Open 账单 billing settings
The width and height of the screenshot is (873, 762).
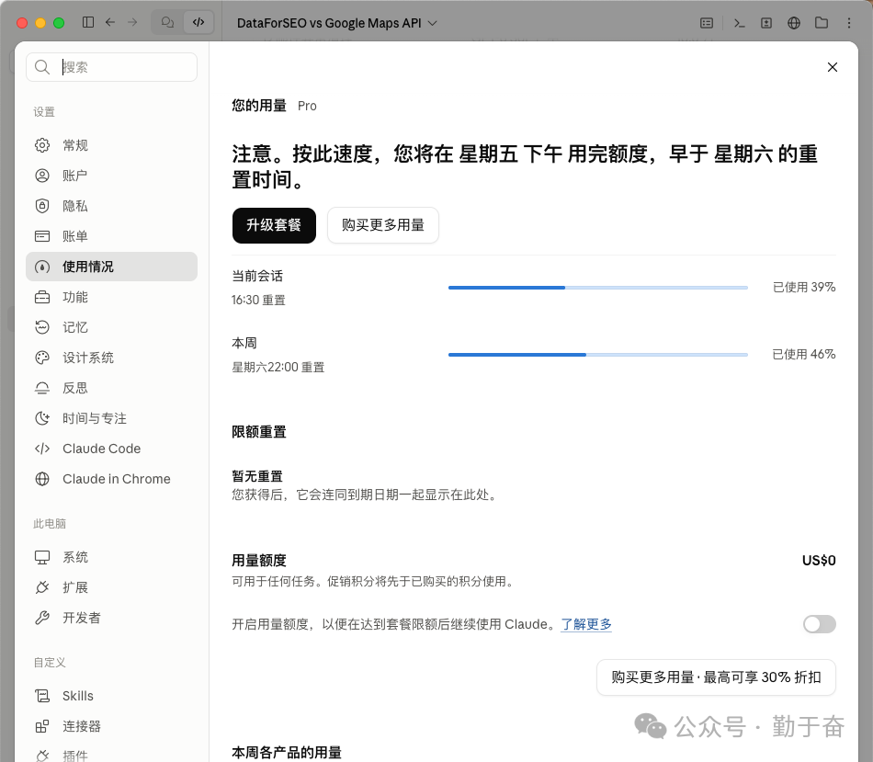pos(111,236)
